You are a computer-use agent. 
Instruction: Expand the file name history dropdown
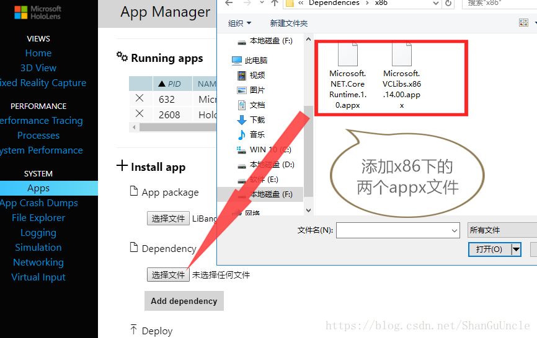(x=455, y=231)
